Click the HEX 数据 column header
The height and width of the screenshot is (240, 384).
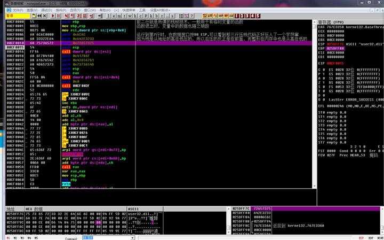tap(75, 209)
